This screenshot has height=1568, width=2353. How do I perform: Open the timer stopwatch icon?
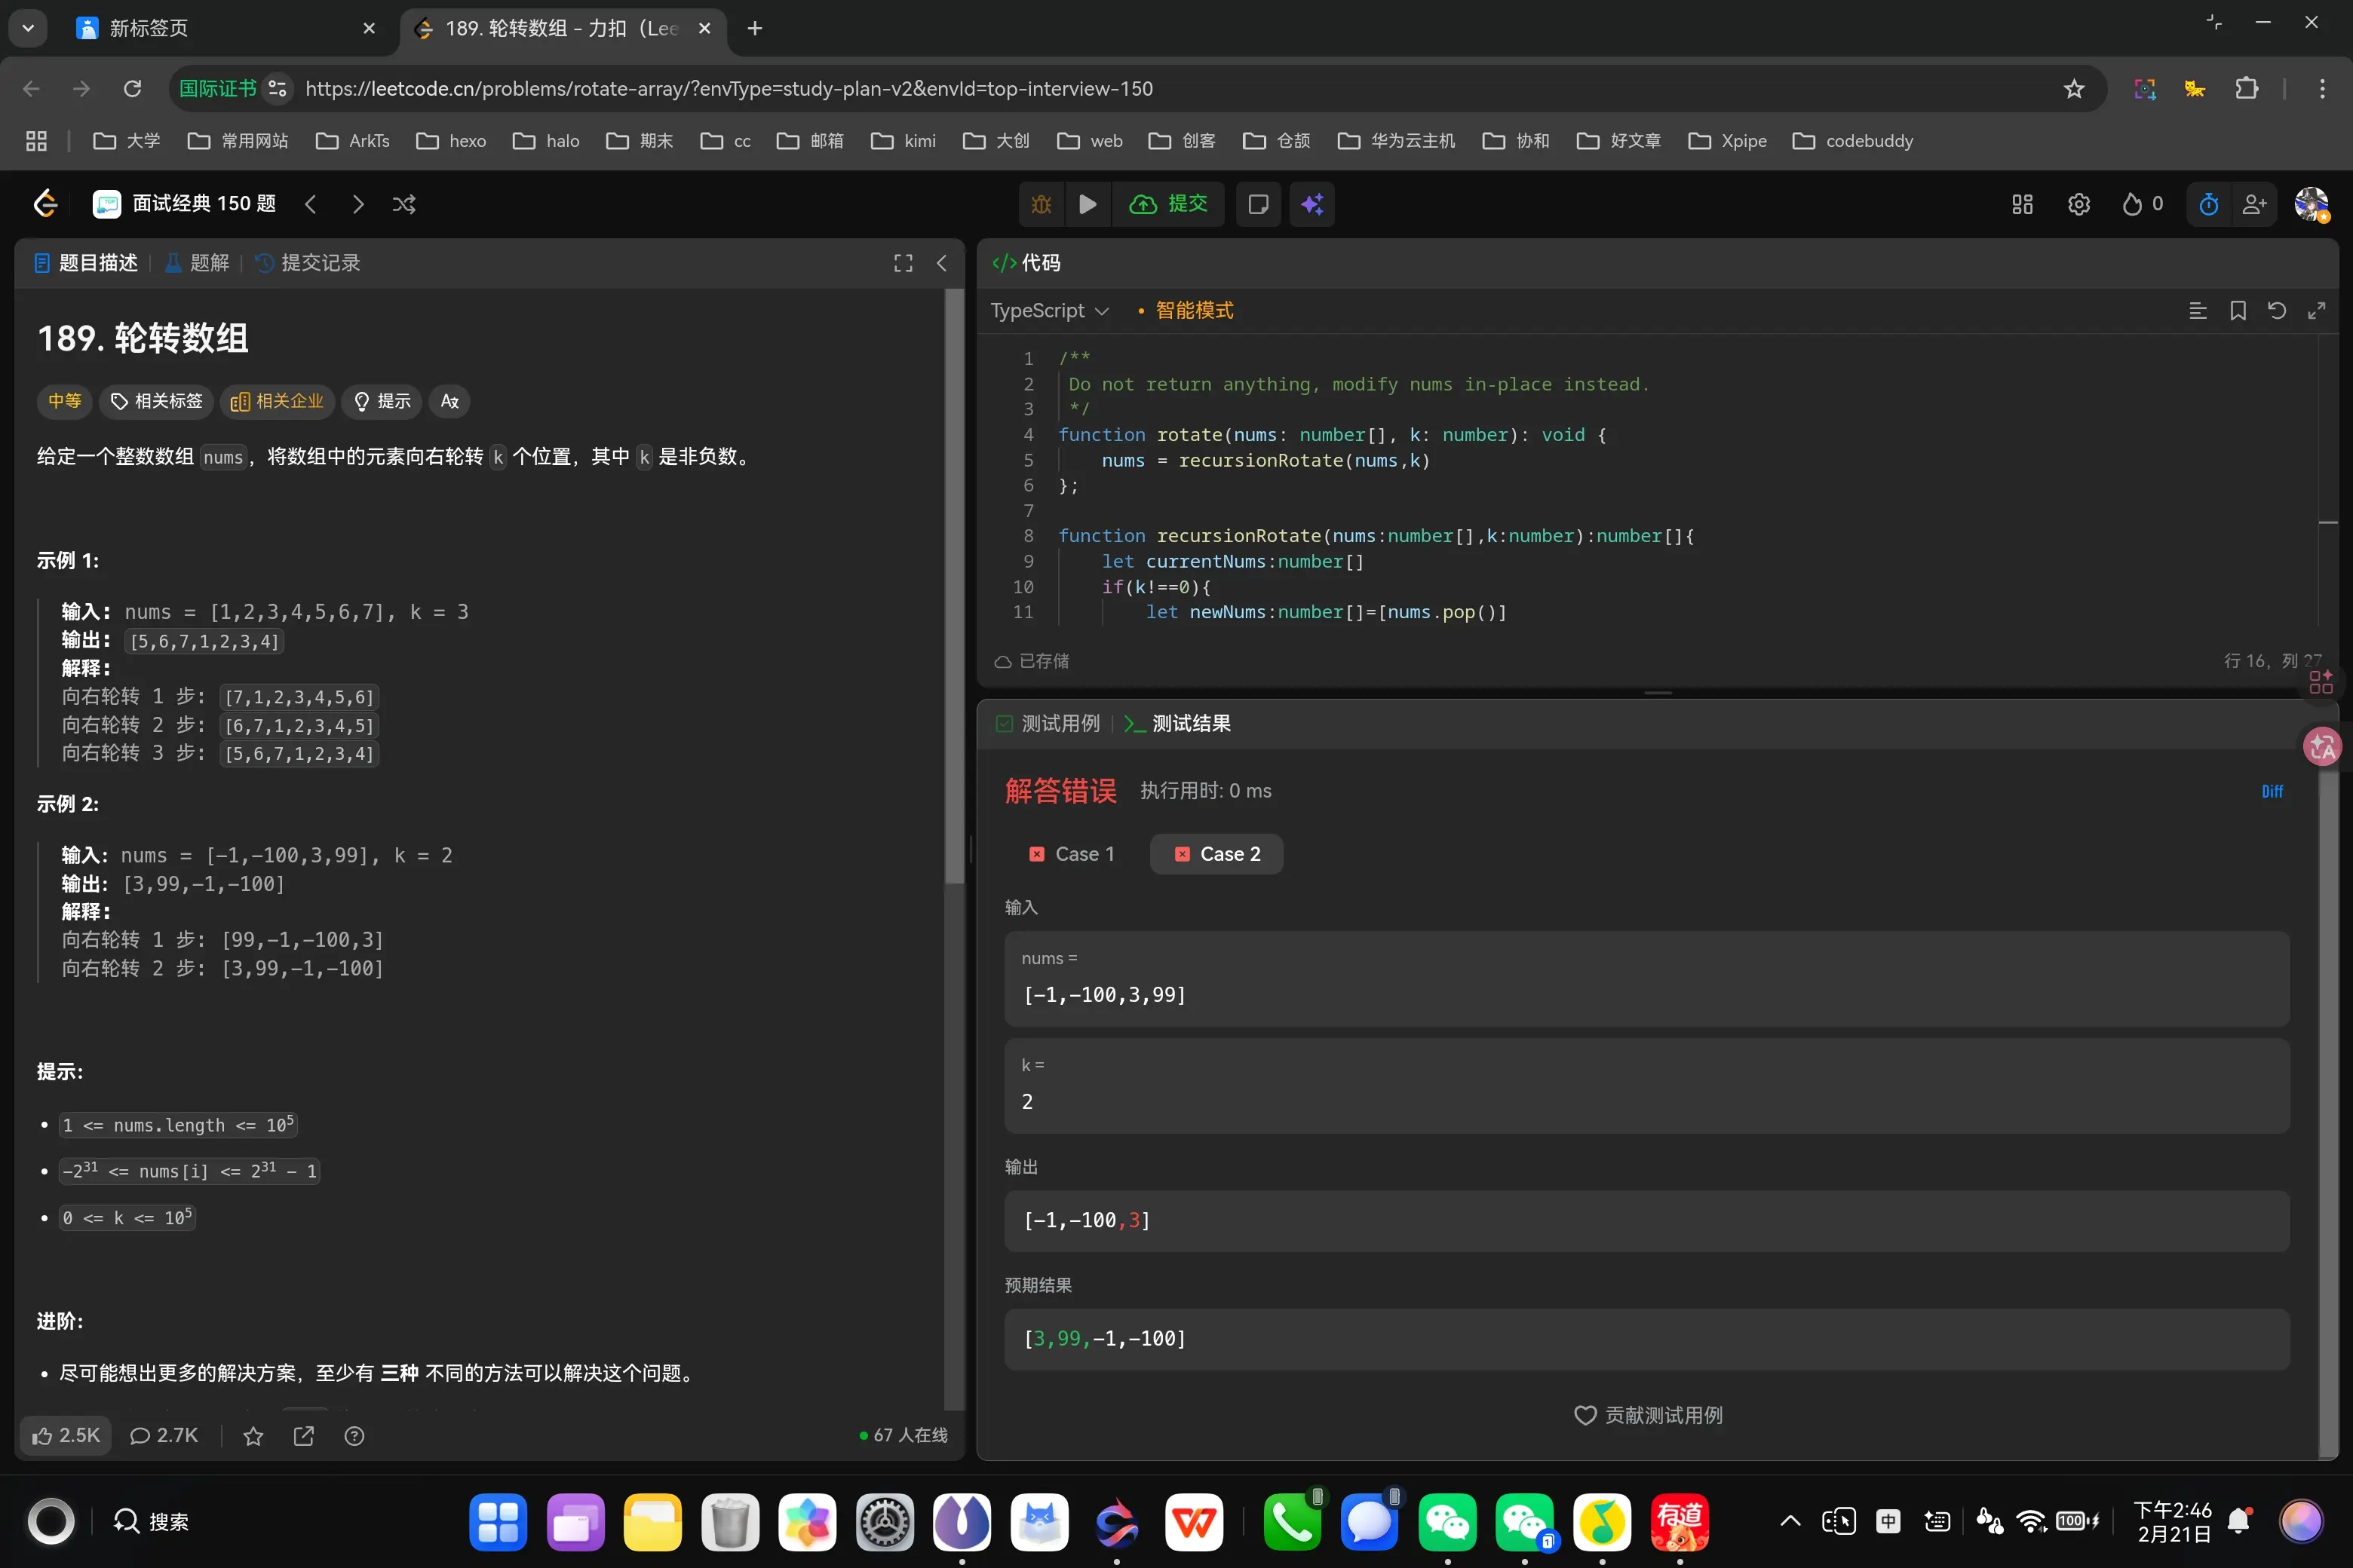[x=2209, y=204]
